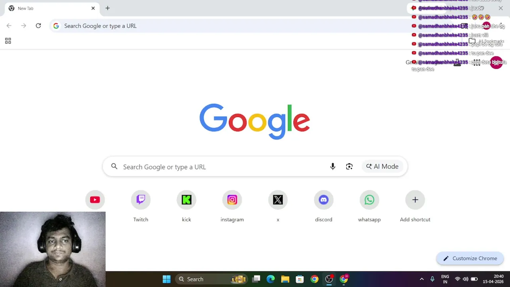Open the All Bookmarks folder
The height and width of the screenshot is (287, 510).
[x=486, y=41]
